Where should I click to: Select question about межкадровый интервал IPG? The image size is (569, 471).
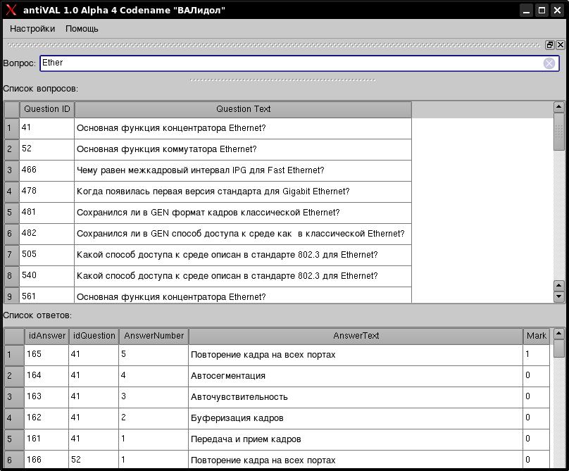(x=243, y=170)
